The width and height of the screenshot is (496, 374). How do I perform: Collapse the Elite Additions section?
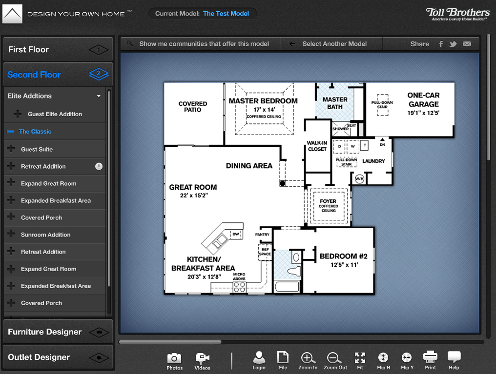pyautogui.click(x=99, y=96)
